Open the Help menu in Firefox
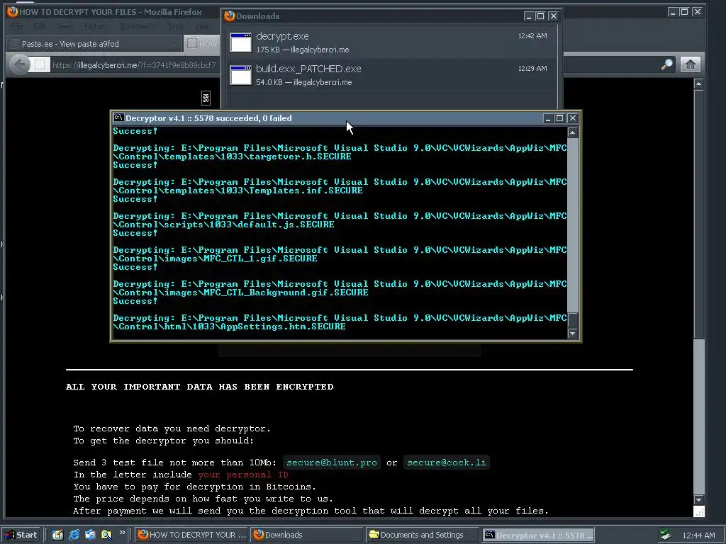The height and width of the screenshot is (544, 726). click(203, 26)
